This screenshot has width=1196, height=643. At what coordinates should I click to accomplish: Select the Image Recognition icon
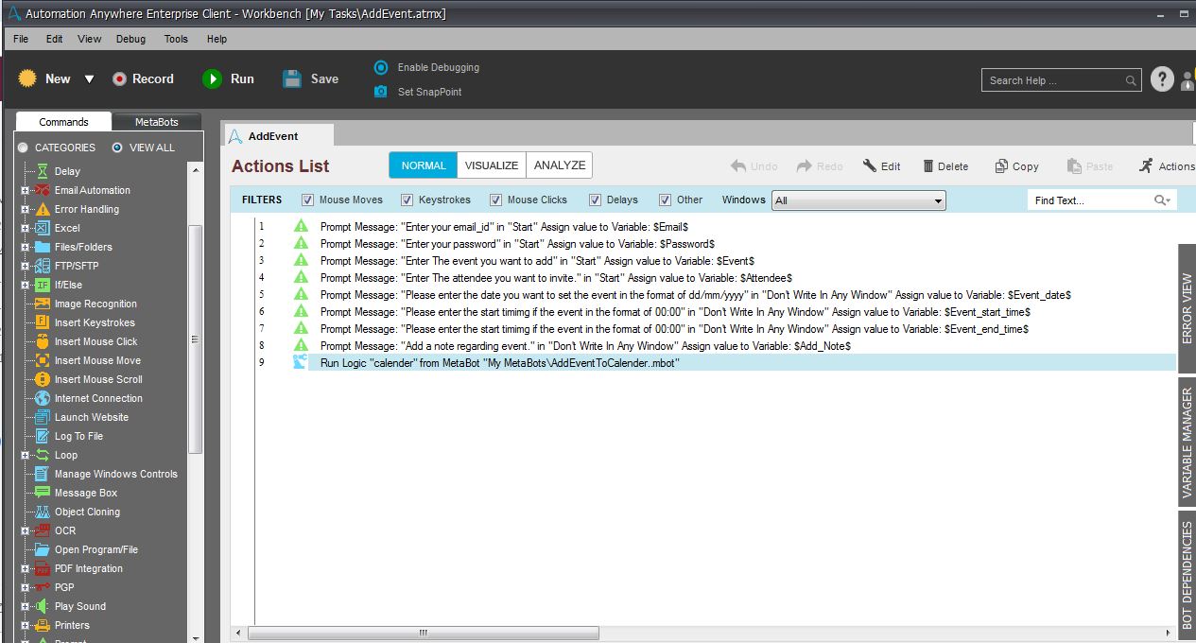click(43, 304)
